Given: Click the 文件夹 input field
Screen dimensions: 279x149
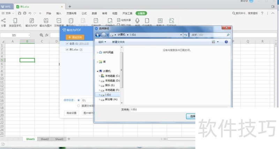Looking at the screenshot, I should click(x=179, y=109).
